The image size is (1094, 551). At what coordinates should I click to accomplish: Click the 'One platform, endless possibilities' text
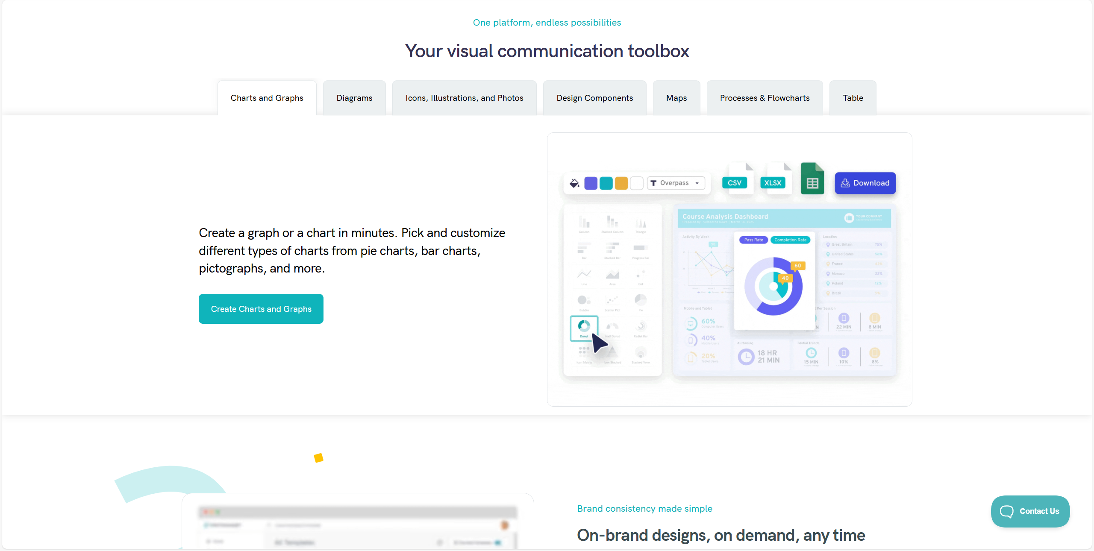547,23
